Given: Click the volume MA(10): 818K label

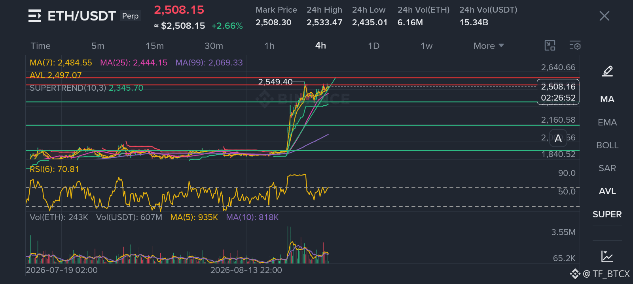Looking at the screenshot, I should coord(252,217).
